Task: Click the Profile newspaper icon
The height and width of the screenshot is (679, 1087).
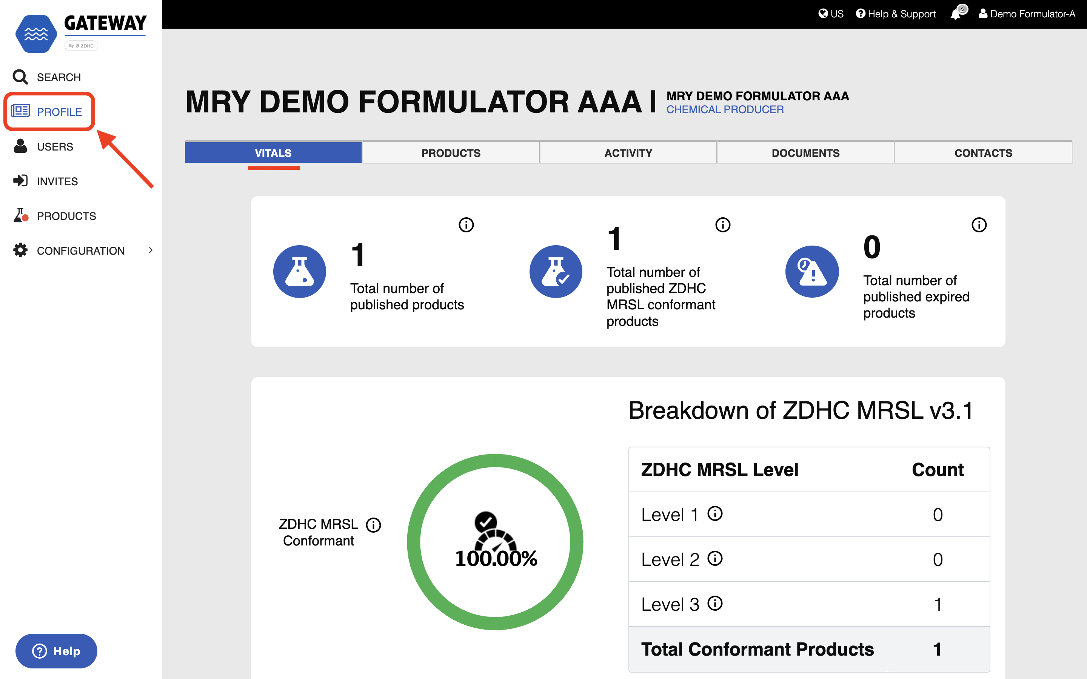Action: click(20, 111)
